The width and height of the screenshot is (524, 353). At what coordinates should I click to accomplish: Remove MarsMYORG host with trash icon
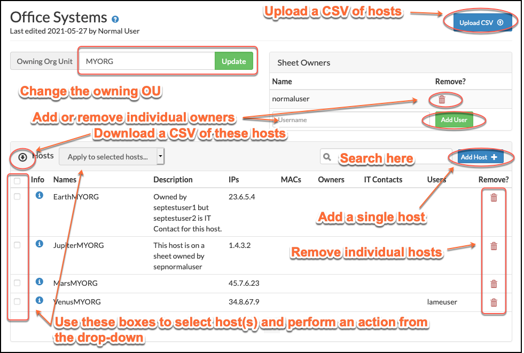pos(494,284)
